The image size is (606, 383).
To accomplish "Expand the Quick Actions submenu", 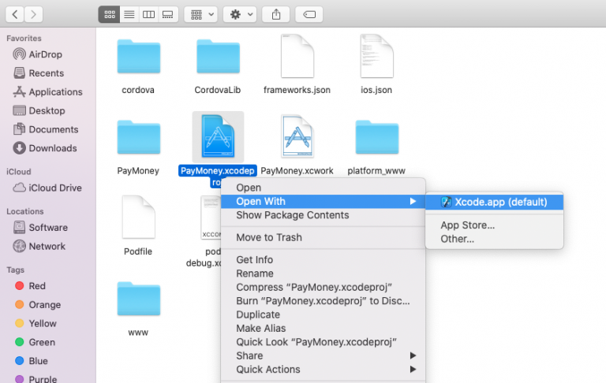I will coord(268,369).
